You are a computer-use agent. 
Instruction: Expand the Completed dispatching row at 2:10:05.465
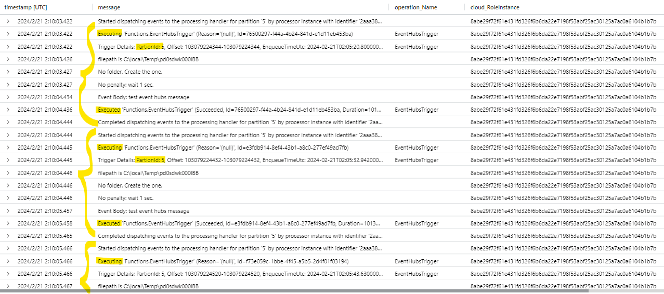[x=8, y=236]
